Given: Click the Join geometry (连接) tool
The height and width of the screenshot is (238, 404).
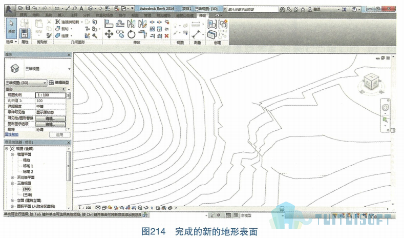Looking at the screenshot, I should coord(62,35).
